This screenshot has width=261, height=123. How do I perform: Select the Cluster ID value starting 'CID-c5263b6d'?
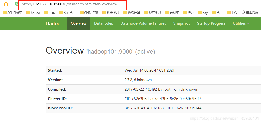tap(163, 99)
